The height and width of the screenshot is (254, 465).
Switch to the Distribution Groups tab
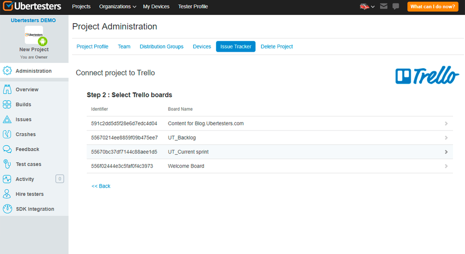161,46
